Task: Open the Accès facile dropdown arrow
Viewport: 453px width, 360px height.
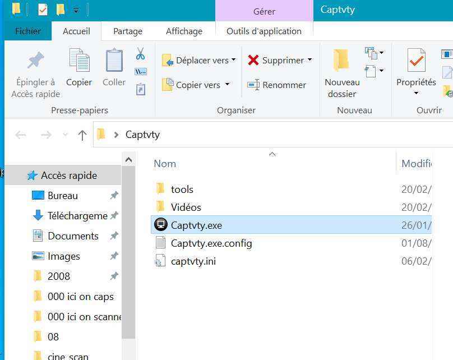Action: coord(381,71)
